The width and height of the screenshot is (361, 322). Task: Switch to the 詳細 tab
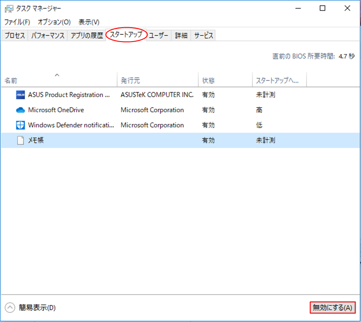point(181,36)
